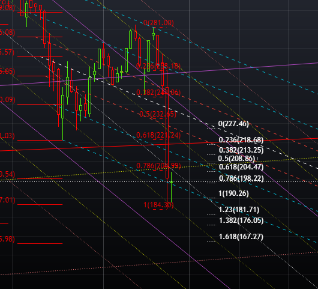This screenshot has height=289, width=318.
Task: Select the tallest red candlestick body
Action: tap(167, 133)
